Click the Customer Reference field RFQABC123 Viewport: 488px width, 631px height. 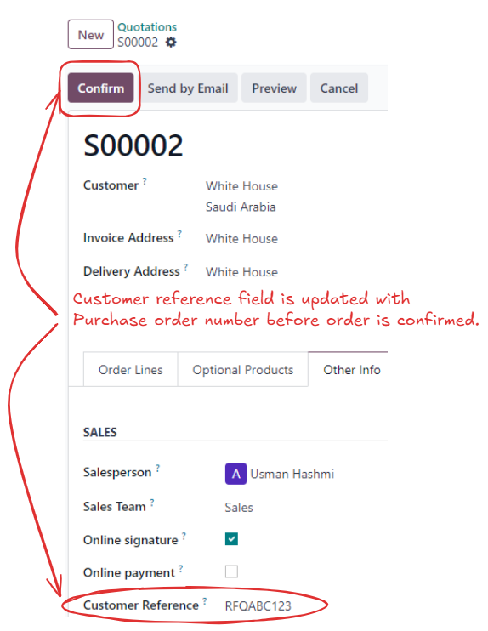click(x=258, y=605)
